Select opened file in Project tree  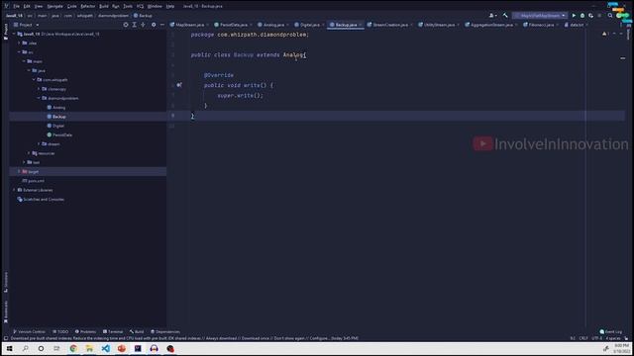coord(126,25)
